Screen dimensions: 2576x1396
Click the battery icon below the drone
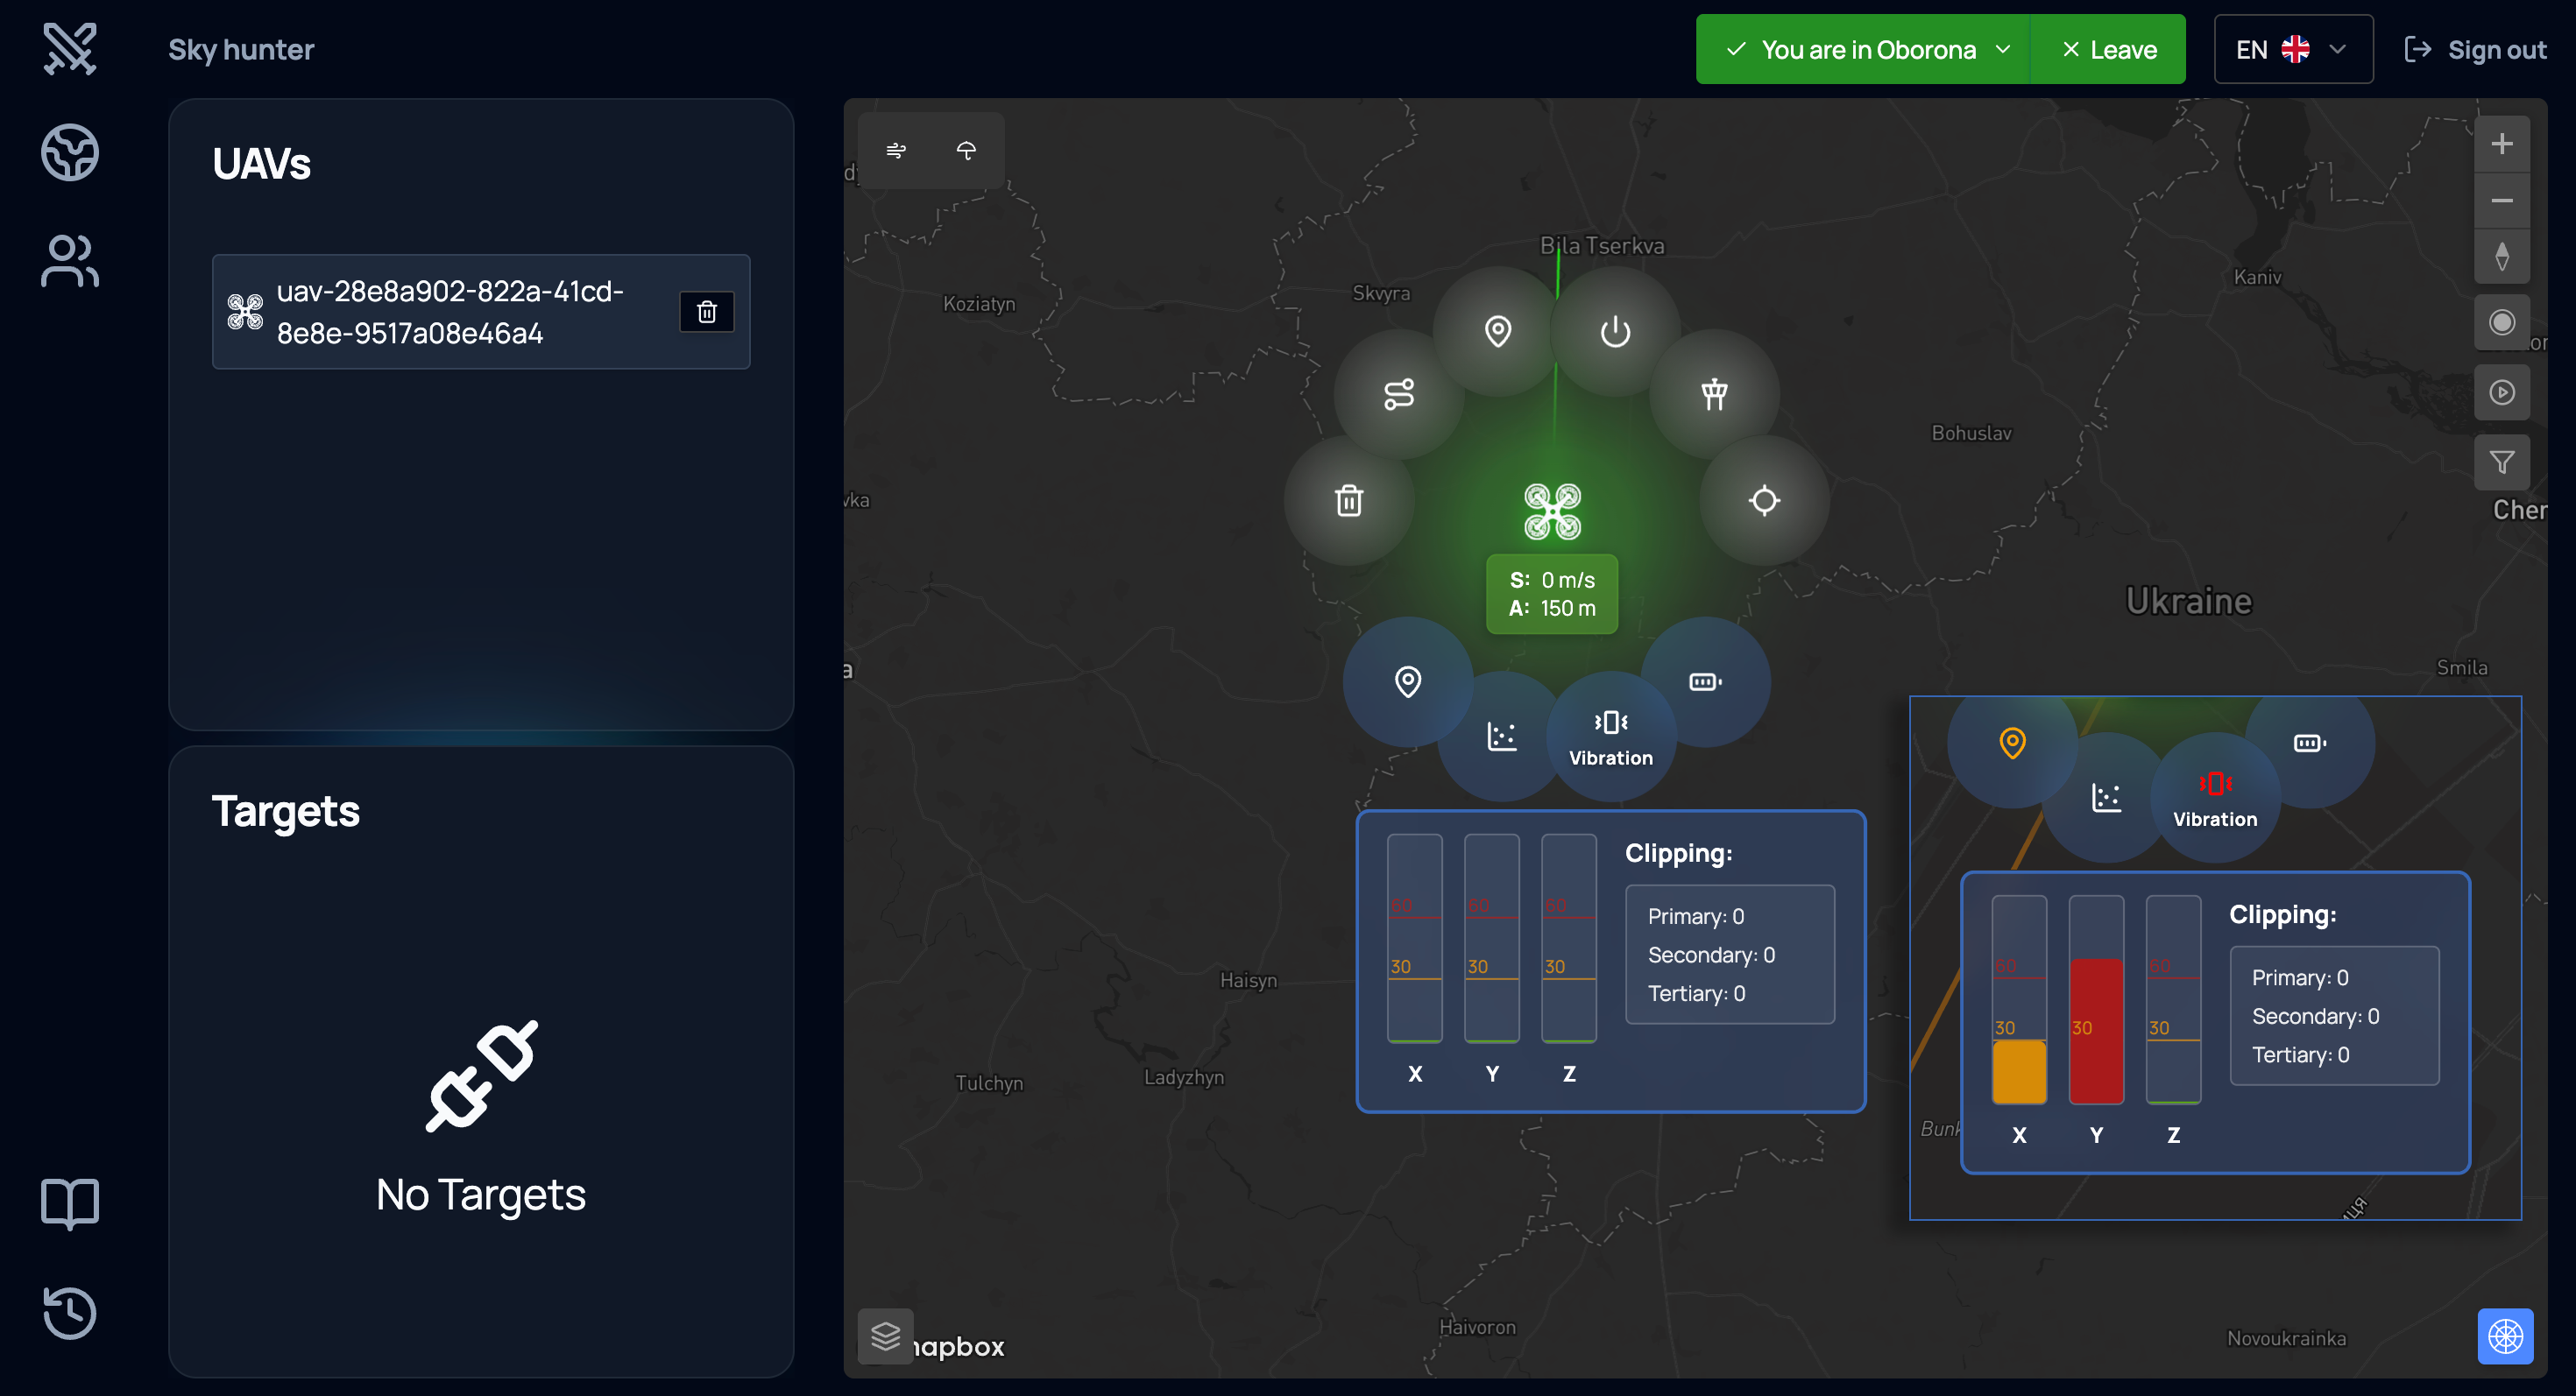point(1704,681)
